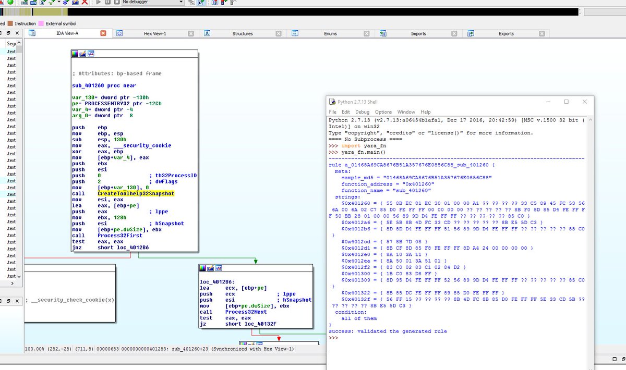Open the Debug menu in Python Shell
626x370 pixels.
coord(362,112)
